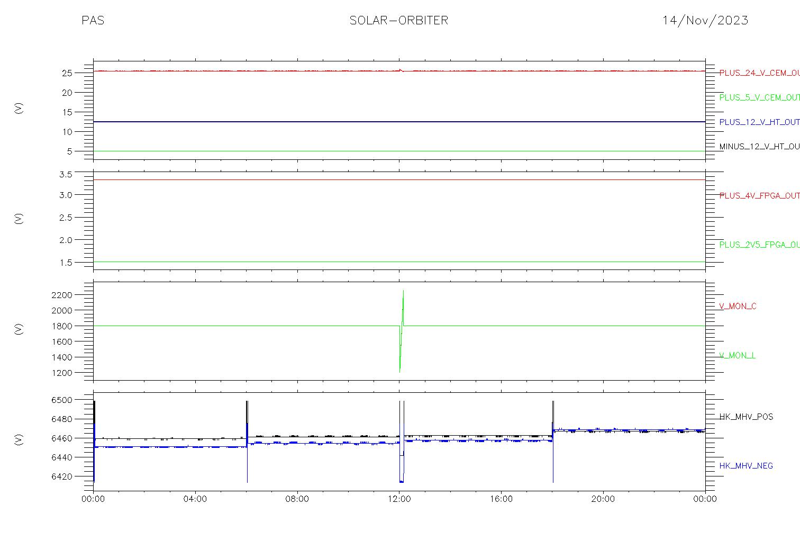Click the 12:00 time axis label
The image size is (800, 540).
pos(399,499)
